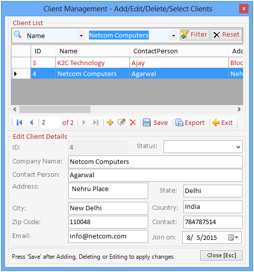Close the Client Management window
Image resolution: width=254 pixels, height=272 pixels.
pos(244,9)
